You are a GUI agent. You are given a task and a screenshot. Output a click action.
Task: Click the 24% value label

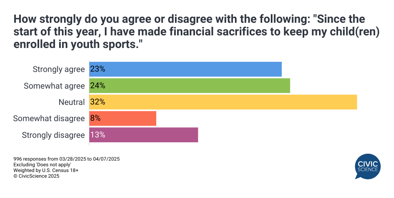pyautogui.click(x=98, y=86)
